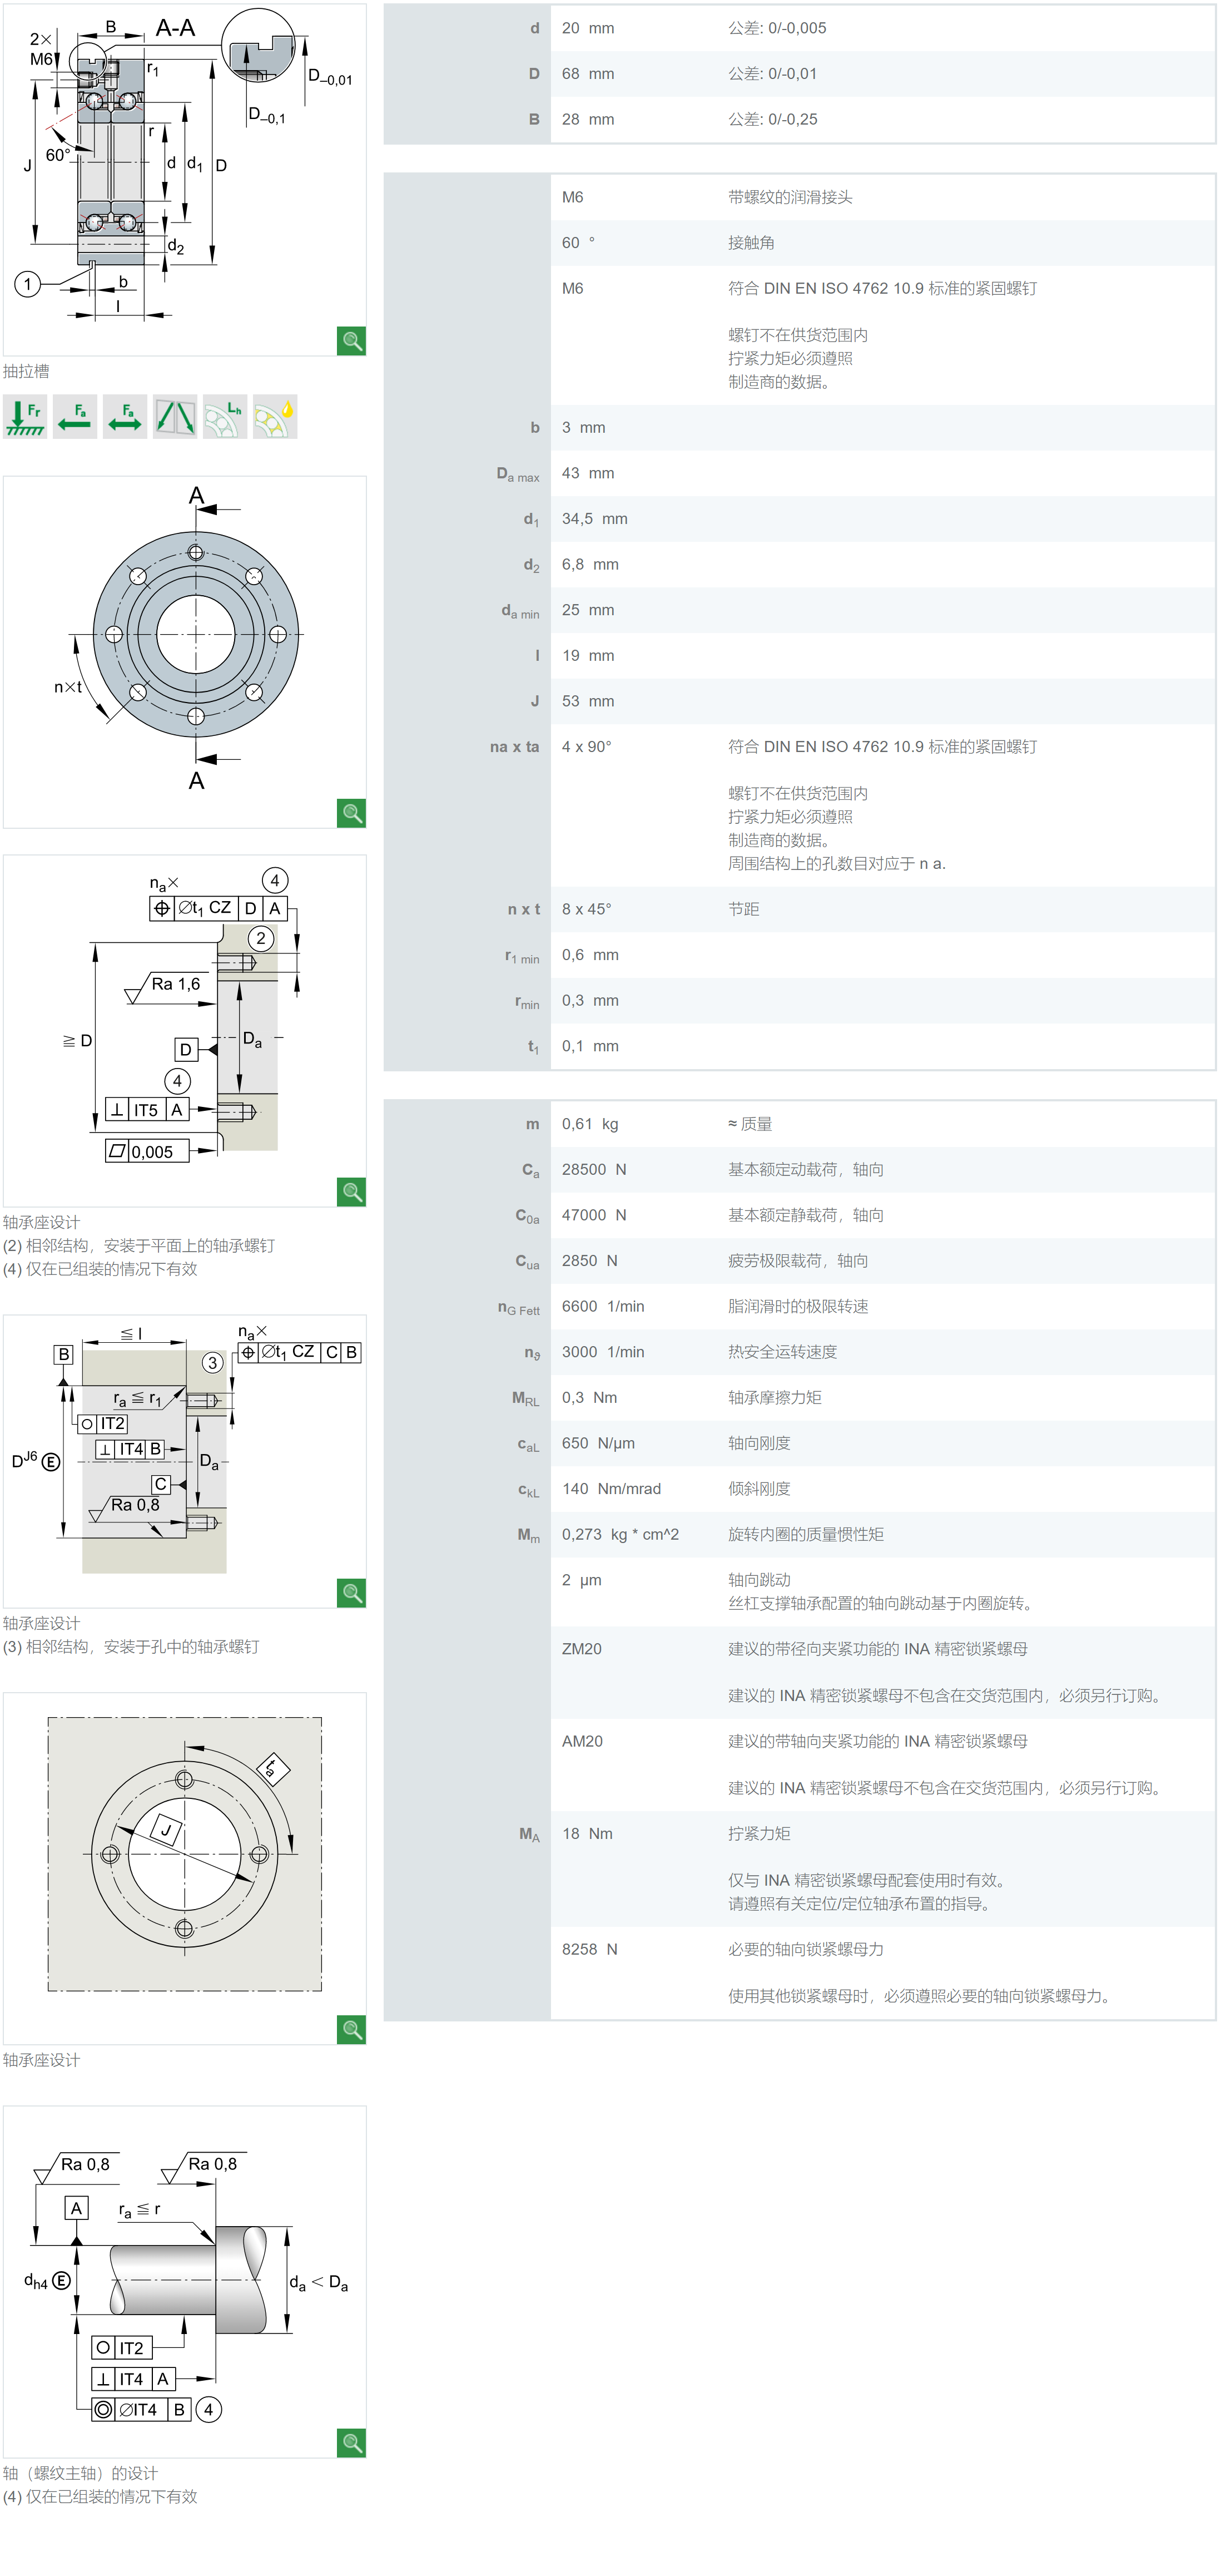1221x2576 pixels.
Task: Enlarge the ta bolt circle housing drawing
Action: (352, 2029)
